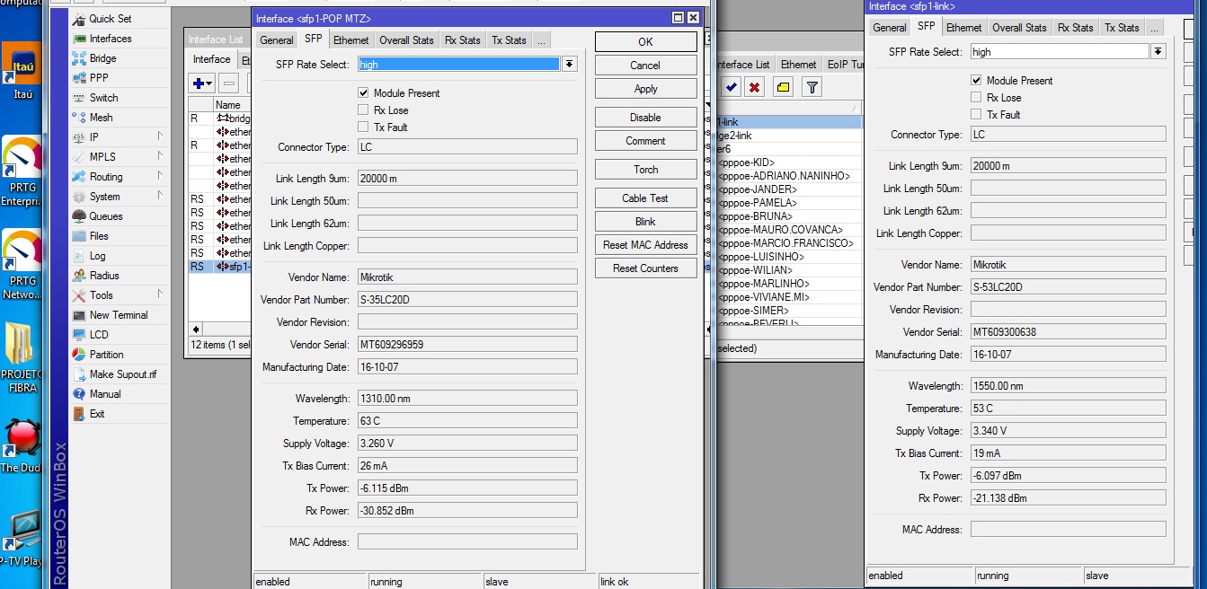Expand the Tools submenu arrow
This screenshot has width=1207, height=589.
[160, 294]
